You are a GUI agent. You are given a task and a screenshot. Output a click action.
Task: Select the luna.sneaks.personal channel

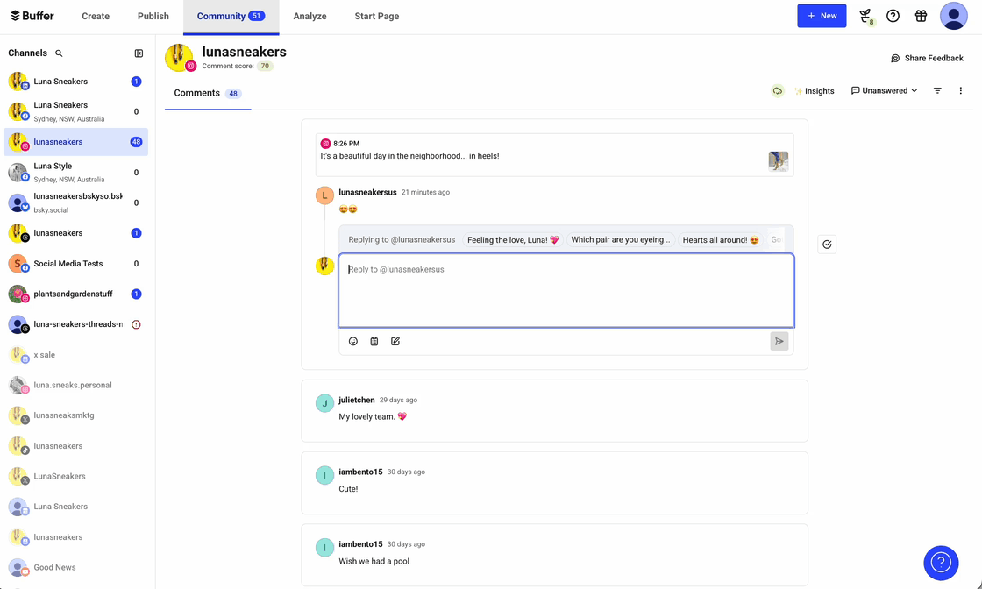tap(75, 385)
